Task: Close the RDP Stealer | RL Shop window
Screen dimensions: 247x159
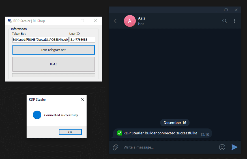Action: pyautogui.click(x=95, y=21)
